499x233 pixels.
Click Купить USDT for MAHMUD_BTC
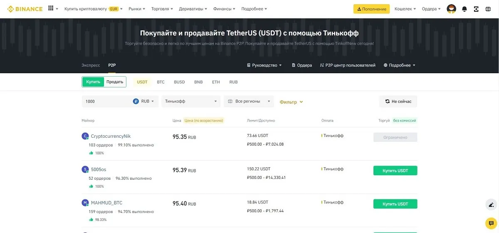click(x=395, y=204)
